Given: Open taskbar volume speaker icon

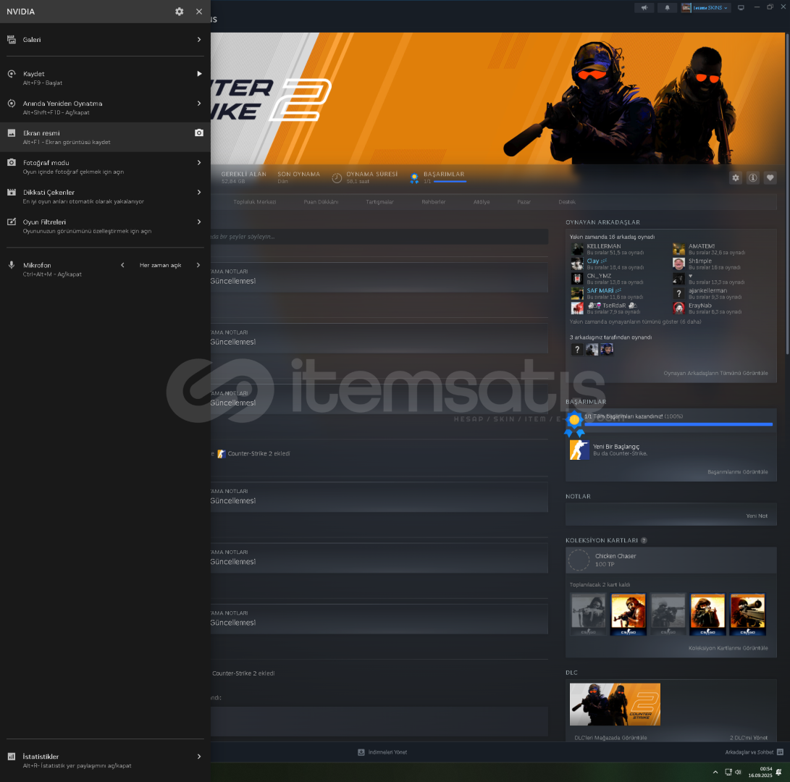Looking at the screenshot, I should (738, 772).
